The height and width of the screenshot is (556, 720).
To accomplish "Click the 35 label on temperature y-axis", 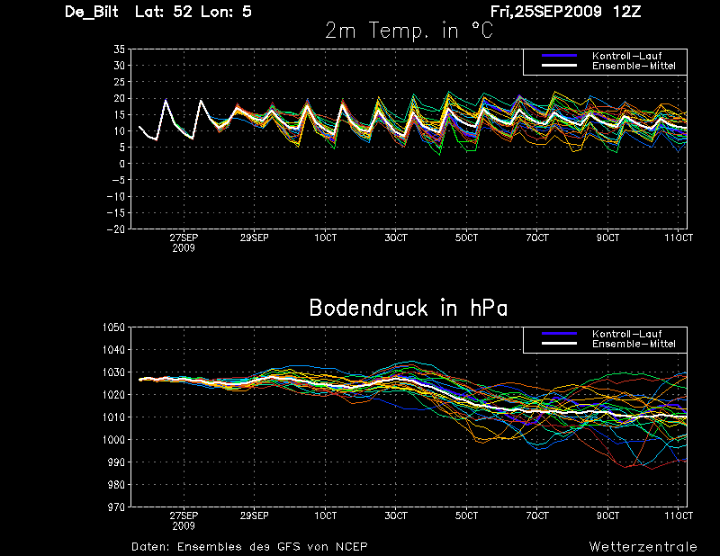I will (119, 49).
